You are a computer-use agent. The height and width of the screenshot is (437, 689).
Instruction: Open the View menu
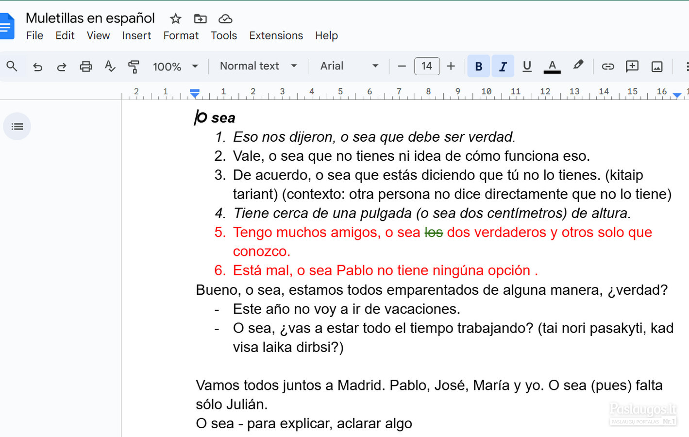pyautogui.click(x=98, y=35)
